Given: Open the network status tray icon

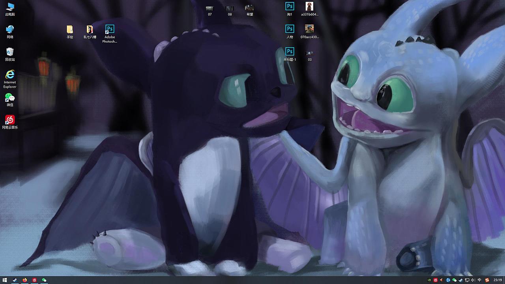Looking at the screenshot, I should 467,280.
